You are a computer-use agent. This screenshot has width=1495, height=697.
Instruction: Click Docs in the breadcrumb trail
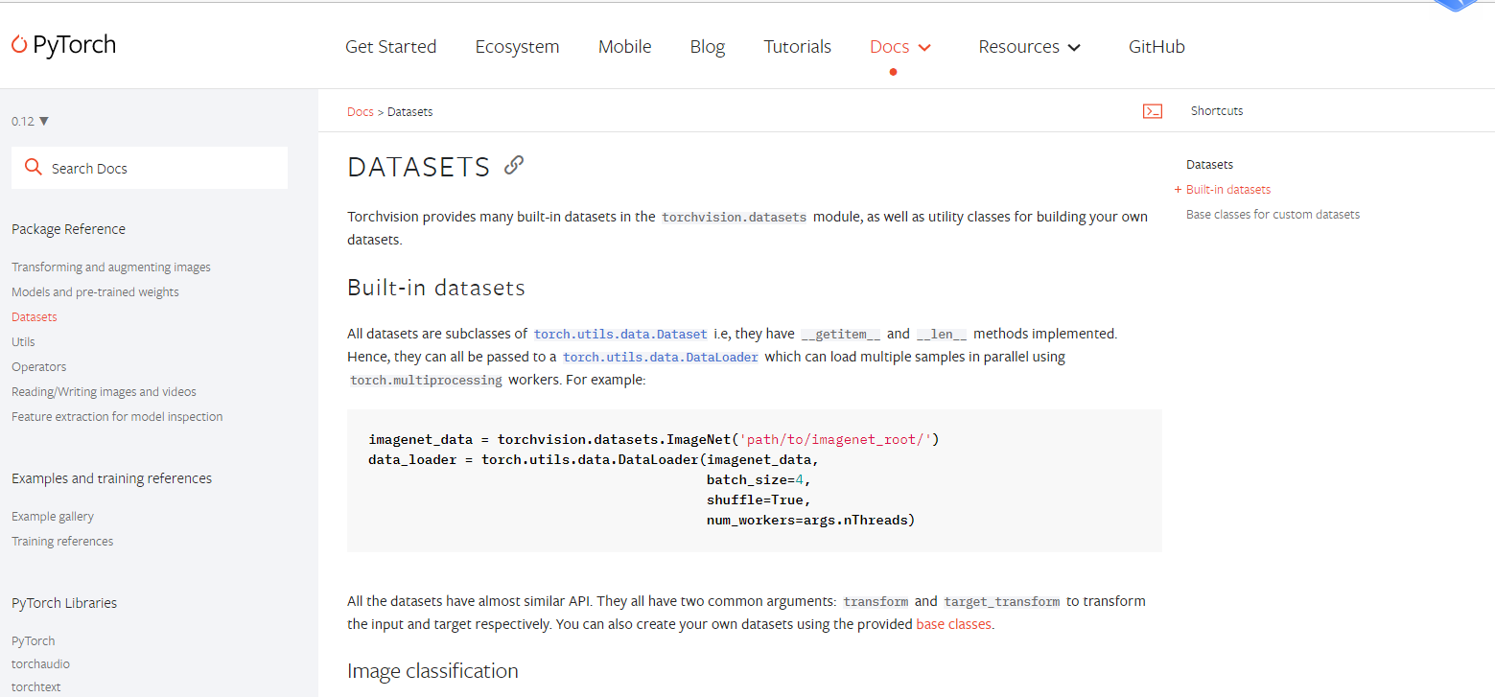click(360, 112)
